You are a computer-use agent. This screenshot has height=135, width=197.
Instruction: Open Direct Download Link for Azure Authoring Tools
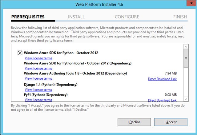pyautogui.click(x=162, y=79)
